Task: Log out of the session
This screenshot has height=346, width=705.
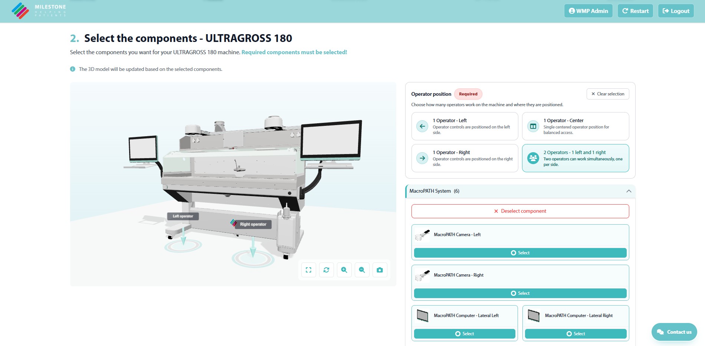Action: (676, 11)
